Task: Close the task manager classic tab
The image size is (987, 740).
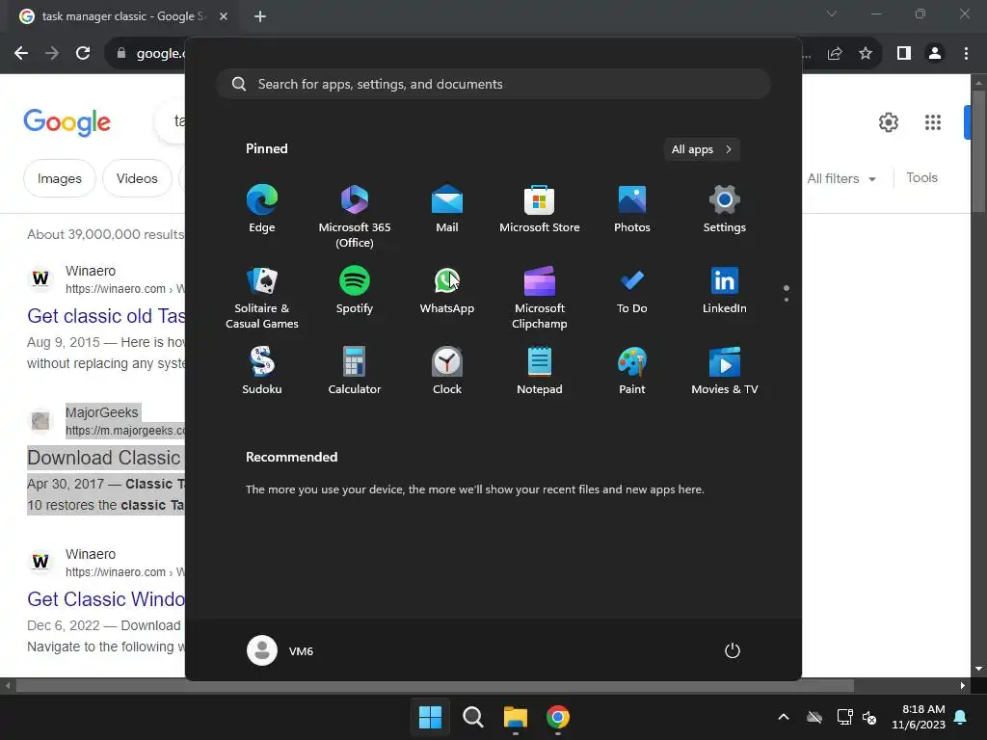Action: [x=224, y=16]
